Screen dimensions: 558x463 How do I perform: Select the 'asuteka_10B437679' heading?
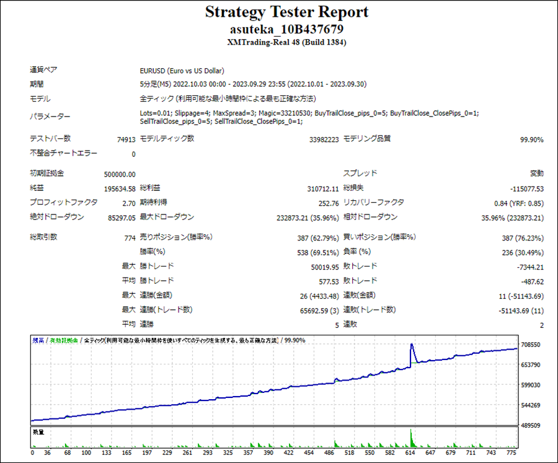click(x=286, y=29)
